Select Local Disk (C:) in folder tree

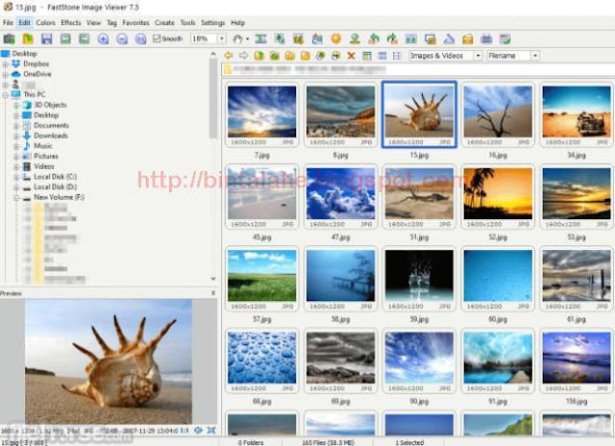pos(56,177)
